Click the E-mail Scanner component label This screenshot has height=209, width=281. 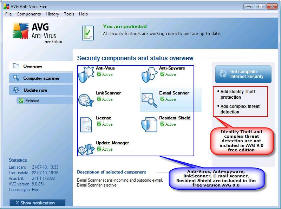[174, 93]
